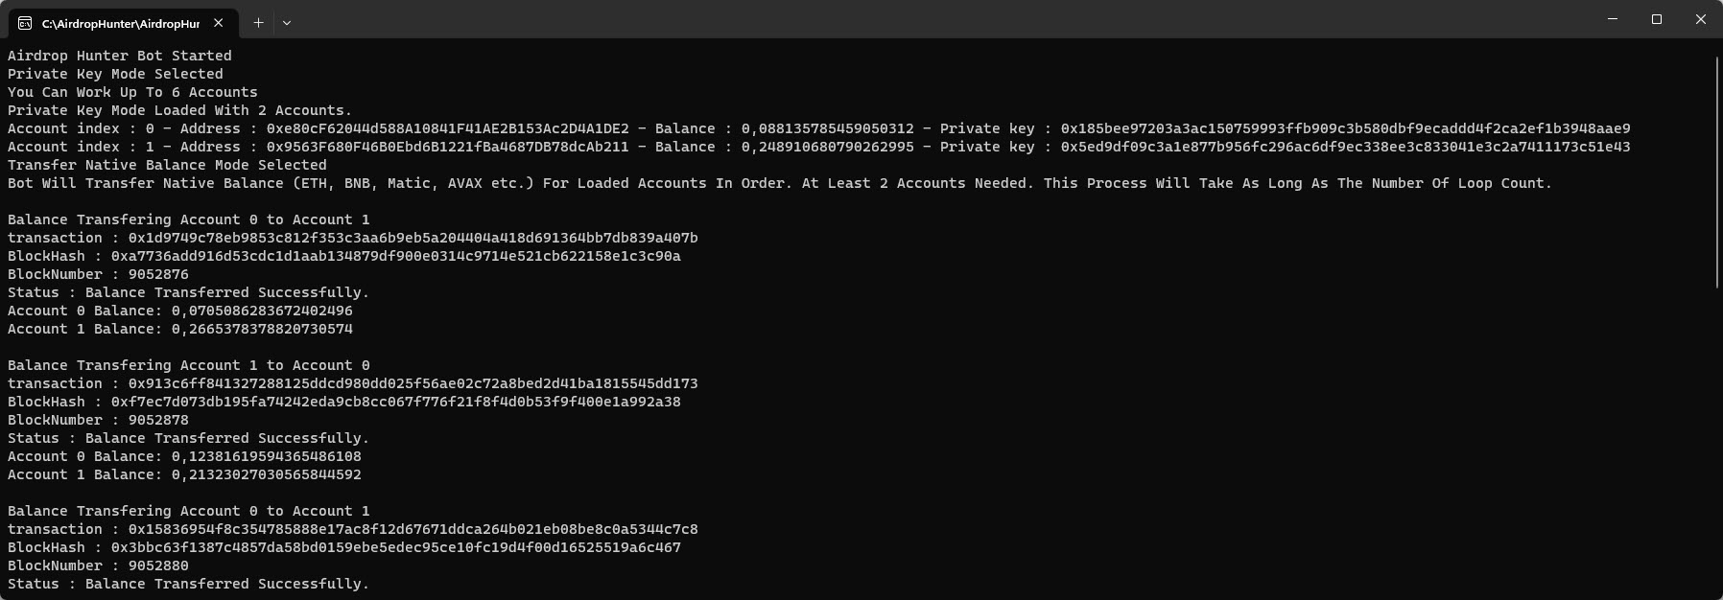This screenshot has width=1723, height=600.
Task: Click "Balance Transfering Account 1 to Account 0" line
Action: tap(188, 365)
